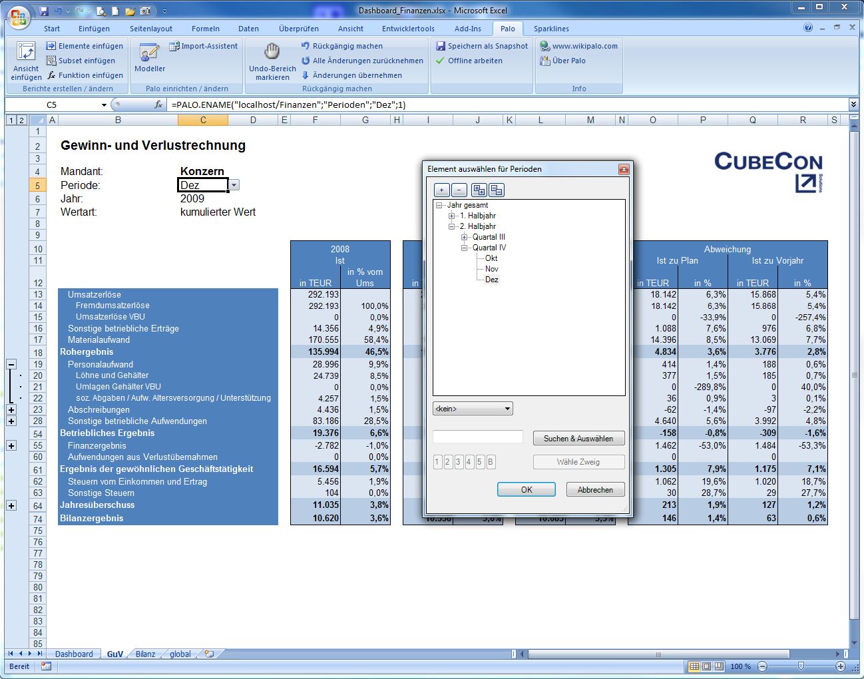Click the Undo-Bereich markieren hand icon

(x=272, y=52)
